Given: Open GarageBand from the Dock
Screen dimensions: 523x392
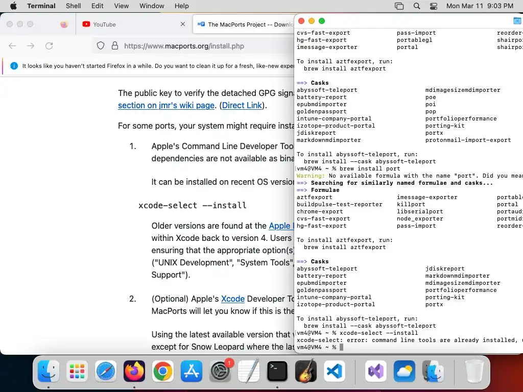Looking at the screenshot, I should 306,371.
